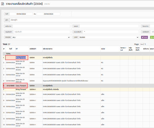Click the department filter input field

pos(109,26)
